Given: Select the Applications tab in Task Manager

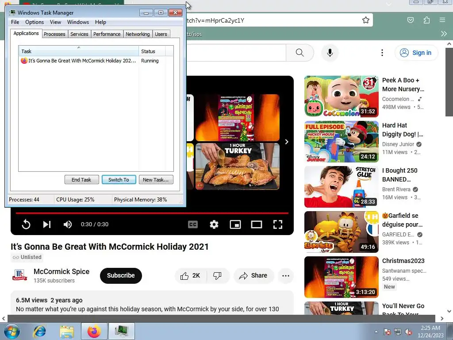Looking at the screenshot, I should pos(26,33).
